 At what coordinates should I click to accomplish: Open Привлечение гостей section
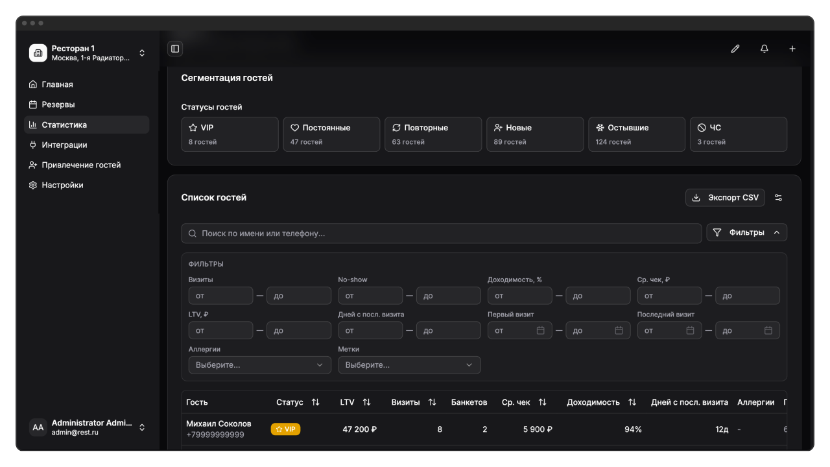81,165
